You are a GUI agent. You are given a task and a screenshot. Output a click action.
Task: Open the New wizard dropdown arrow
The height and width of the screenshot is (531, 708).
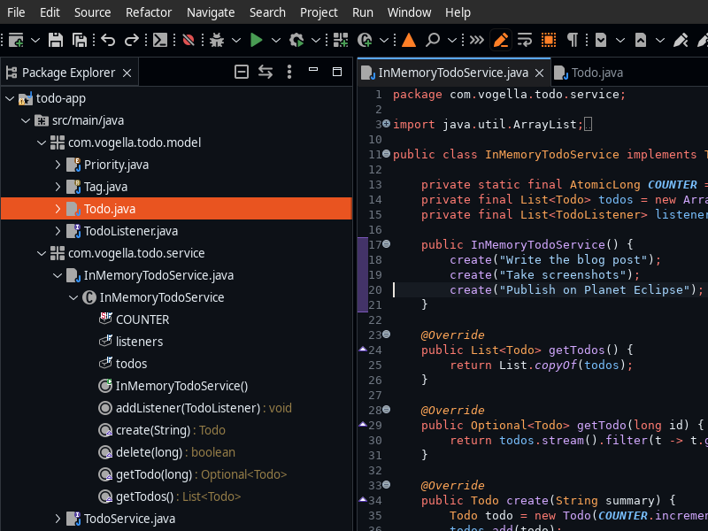(x=35, y=40)
